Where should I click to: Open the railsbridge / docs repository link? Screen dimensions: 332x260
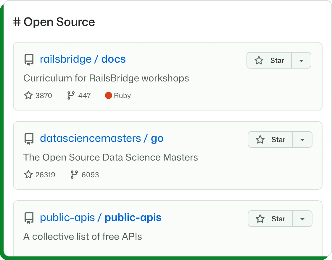(83, 59)
